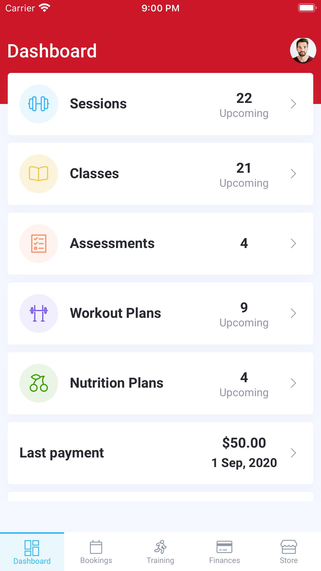Switch to the Training tab
The height and width of the screenshot is (571, 321).
[160, 552]
